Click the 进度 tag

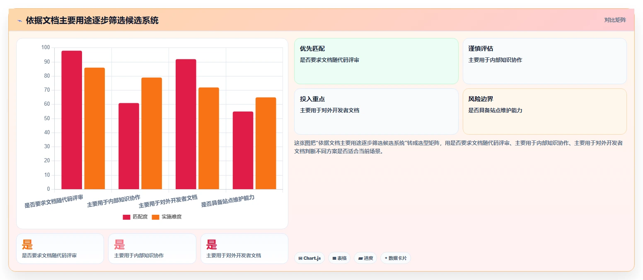click(x=365, y=258)
